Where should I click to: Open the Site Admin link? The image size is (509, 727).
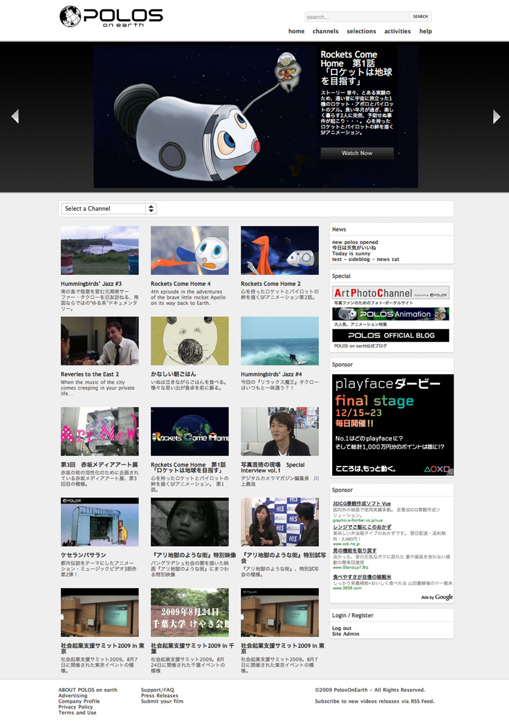tap(345, 634)
